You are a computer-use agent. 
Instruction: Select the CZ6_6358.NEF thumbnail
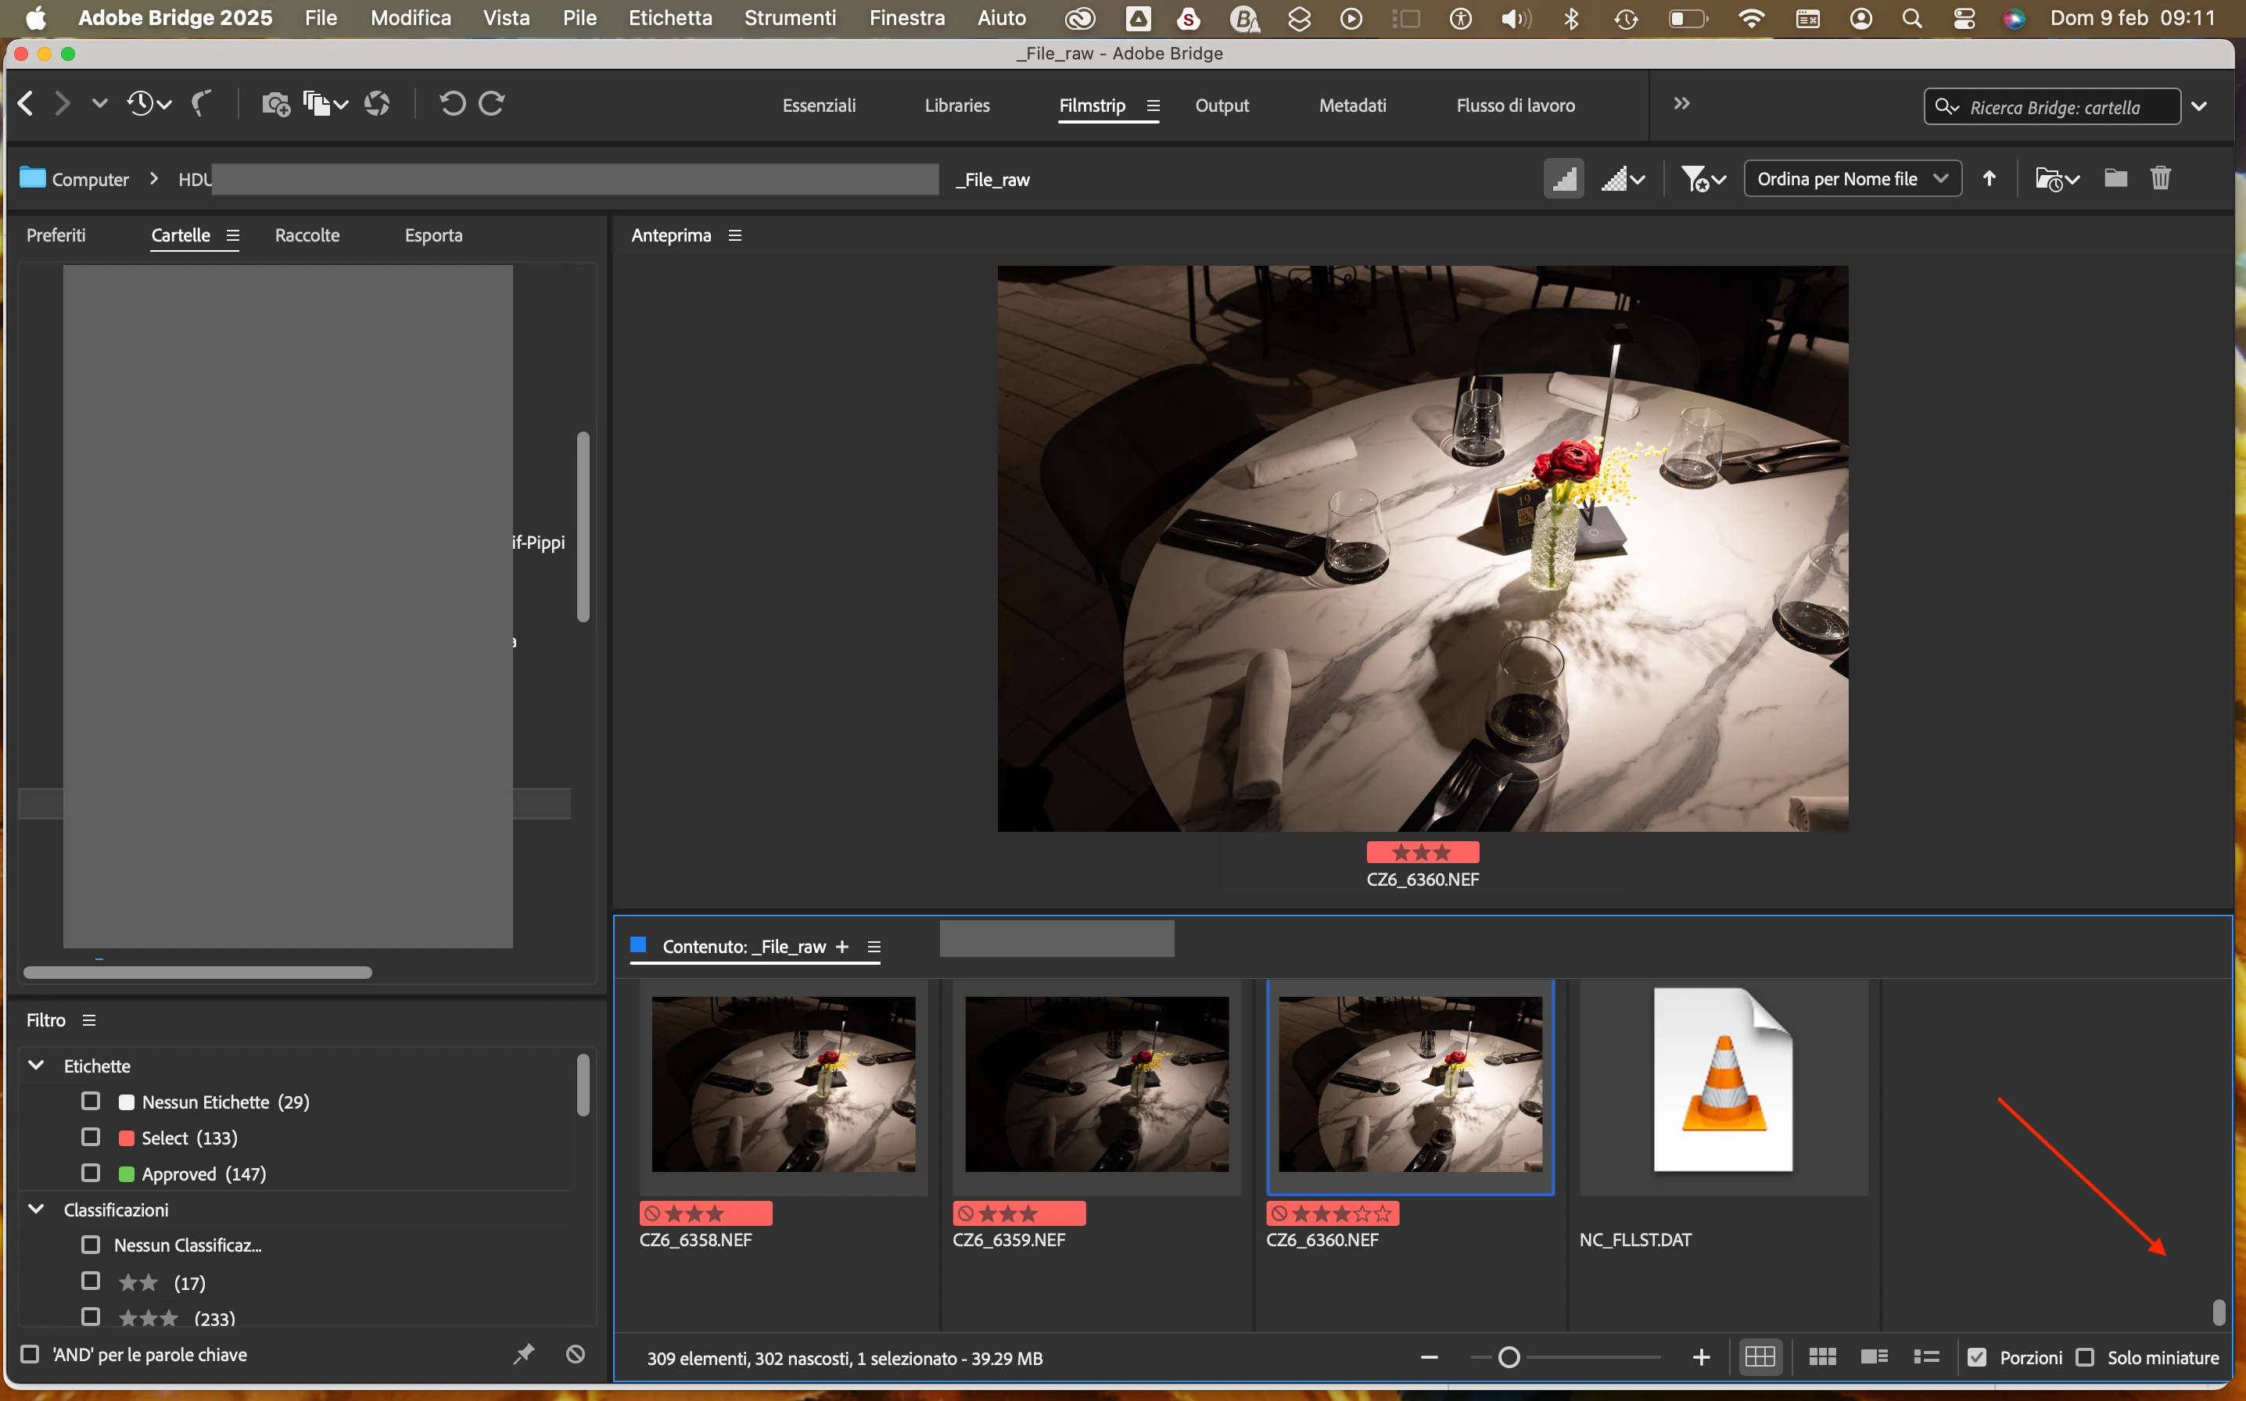783,1083
